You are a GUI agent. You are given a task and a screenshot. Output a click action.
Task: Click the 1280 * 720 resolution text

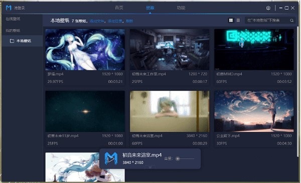pyautogui.click(x=198, y=74)
